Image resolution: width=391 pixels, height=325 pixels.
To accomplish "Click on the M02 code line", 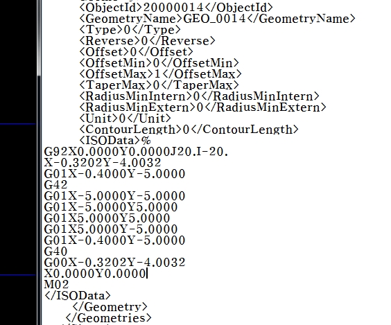I will coord(56,284).
